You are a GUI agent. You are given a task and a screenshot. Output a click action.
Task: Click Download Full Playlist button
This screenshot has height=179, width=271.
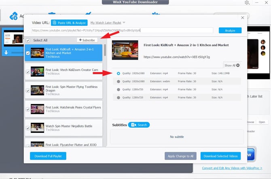[x=48, y=156]
